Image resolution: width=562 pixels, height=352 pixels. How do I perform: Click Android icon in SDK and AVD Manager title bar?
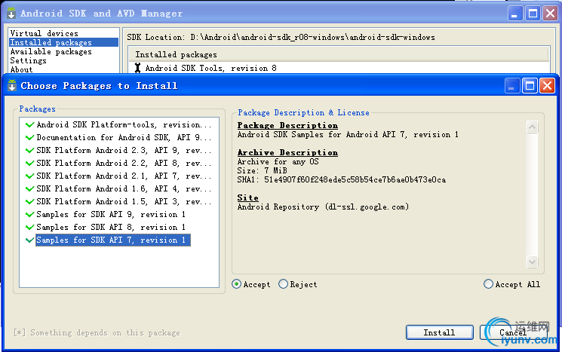coord(11,14)
